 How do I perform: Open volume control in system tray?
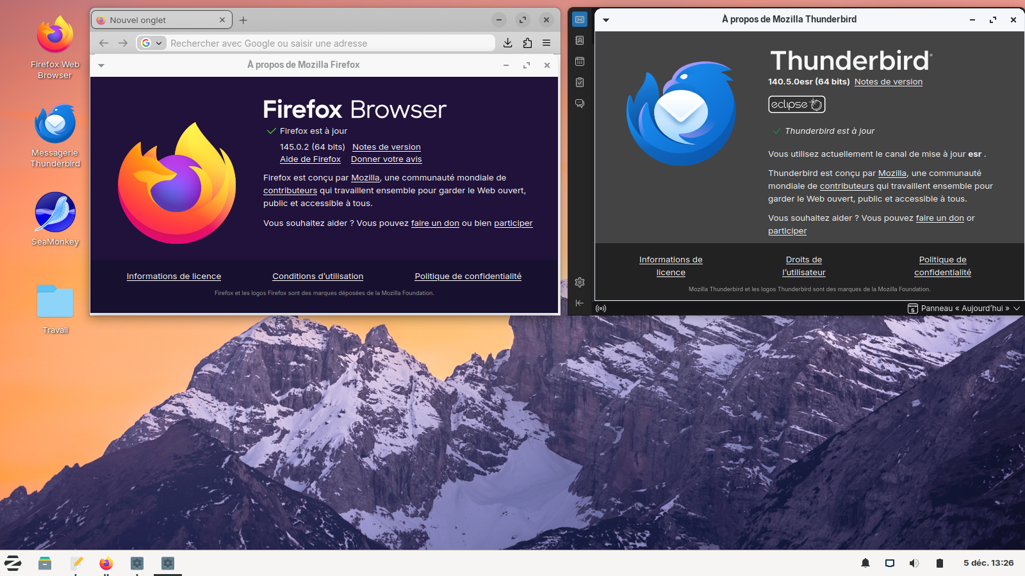tap(914, 563)
